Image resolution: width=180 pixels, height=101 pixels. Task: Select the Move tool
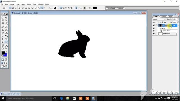click(6, 17)
